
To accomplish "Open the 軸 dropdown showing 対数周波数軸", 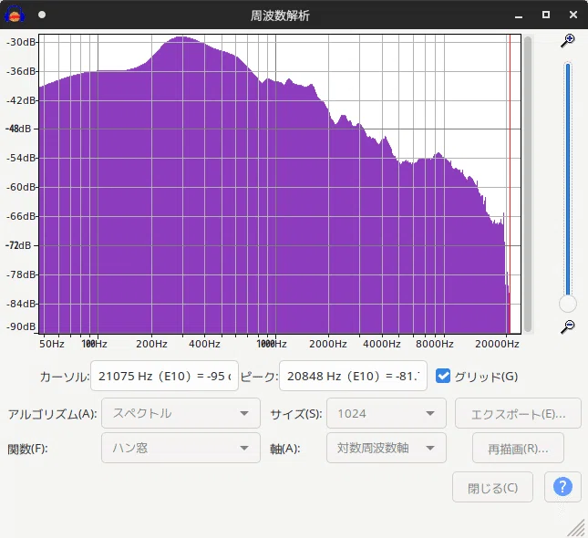I will [387, 448].
